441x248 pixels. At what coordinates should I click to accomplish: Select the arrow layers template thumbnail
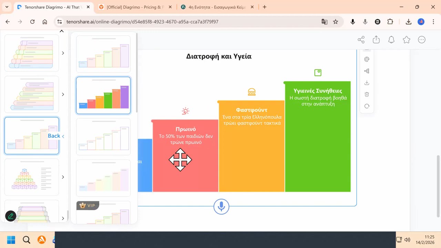pyautogui.click(x=32, y=94)
